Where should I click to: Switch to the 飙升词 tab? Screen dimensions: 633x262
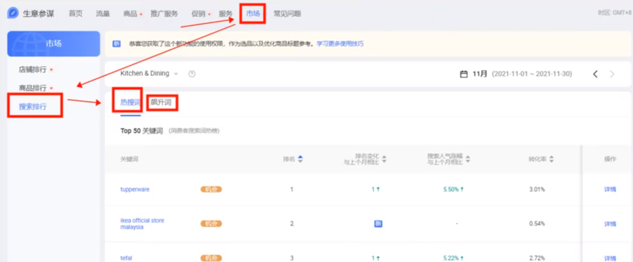click(x=161, y=103)
